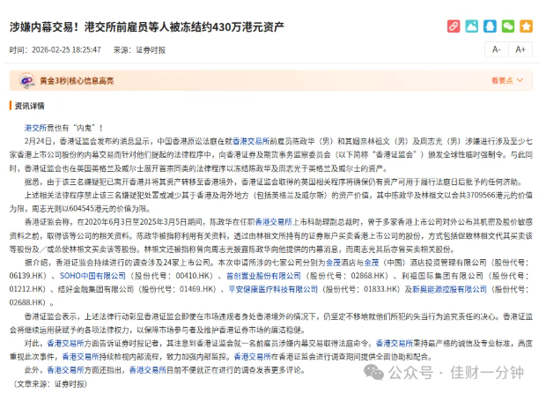The width and height of the screenshot is (546, 401).
Task: Click the chevron arrow next to 看要点
Action: [520, 80]
